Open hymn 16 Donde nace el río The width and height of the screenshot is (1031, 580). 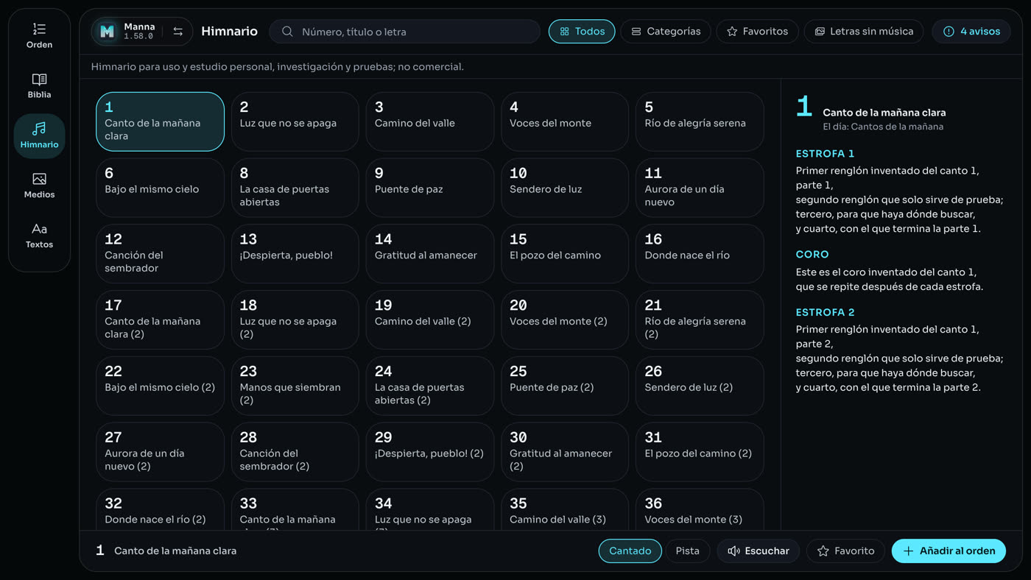pos(700,254)
